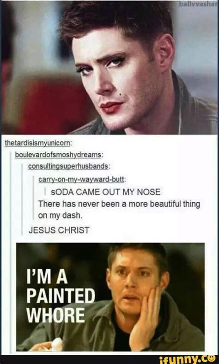Click the "JESUS CHRIST" reply text

point(59,230)
